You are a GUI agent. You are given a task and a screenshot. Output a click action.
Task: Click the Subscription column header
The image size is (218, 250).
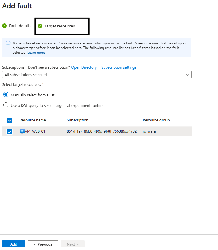(77, 120)
